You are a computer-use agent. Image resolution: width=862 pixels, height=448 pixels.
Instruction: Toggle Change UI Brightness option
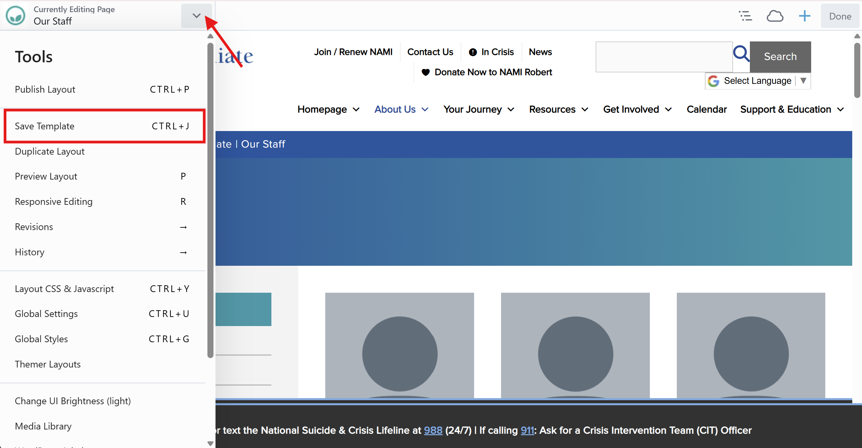tap(73, 401)
